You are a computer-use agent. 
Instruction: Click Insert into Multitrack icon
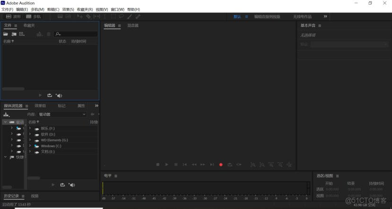point(39,34)
